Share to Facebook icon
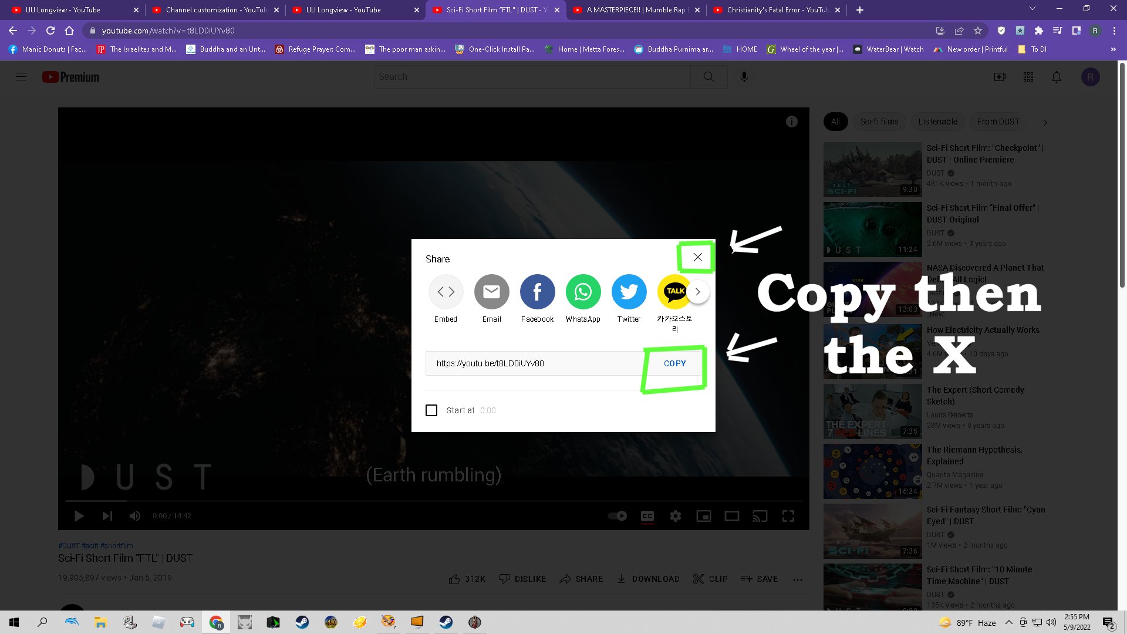 pyautogui.click(x=537, y=292)
